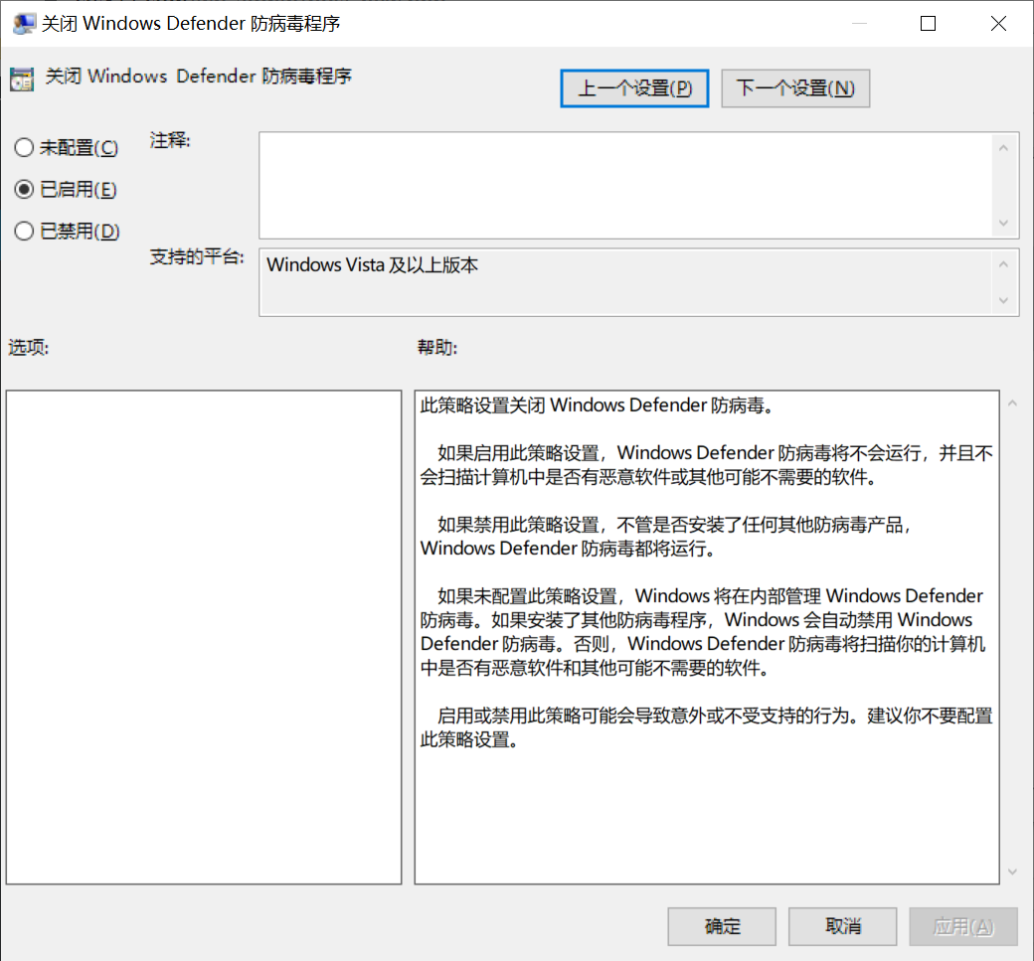Click the 支持的平台: label

click(197, 256)
